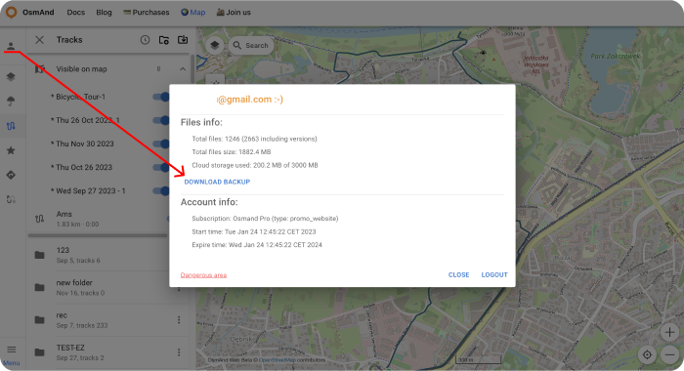The height and width of the screenshot is (371, 684).
Task: Toggle visibility of Wed Sep 27 2023 - 1
Action: pyautogui.click(x=161, y=191)
